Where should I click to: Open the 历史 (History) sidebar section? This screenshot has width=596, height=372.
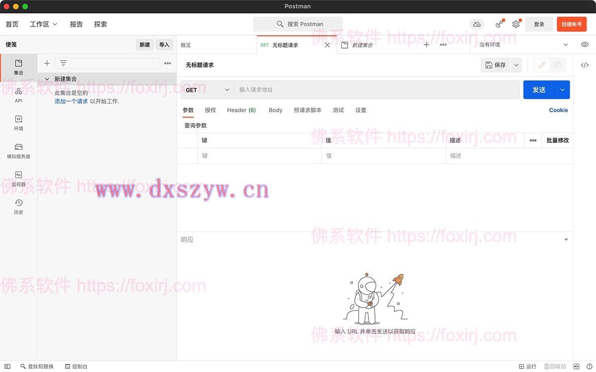tap(18, 206)
